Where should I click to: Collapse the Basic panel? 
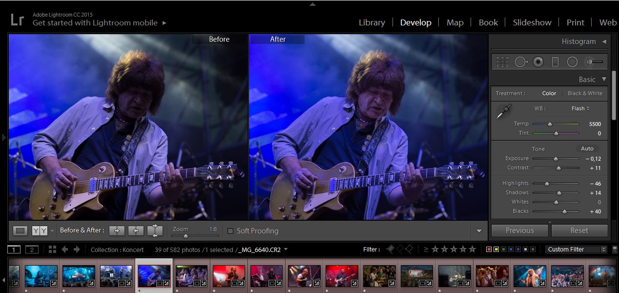click(604, 79)
